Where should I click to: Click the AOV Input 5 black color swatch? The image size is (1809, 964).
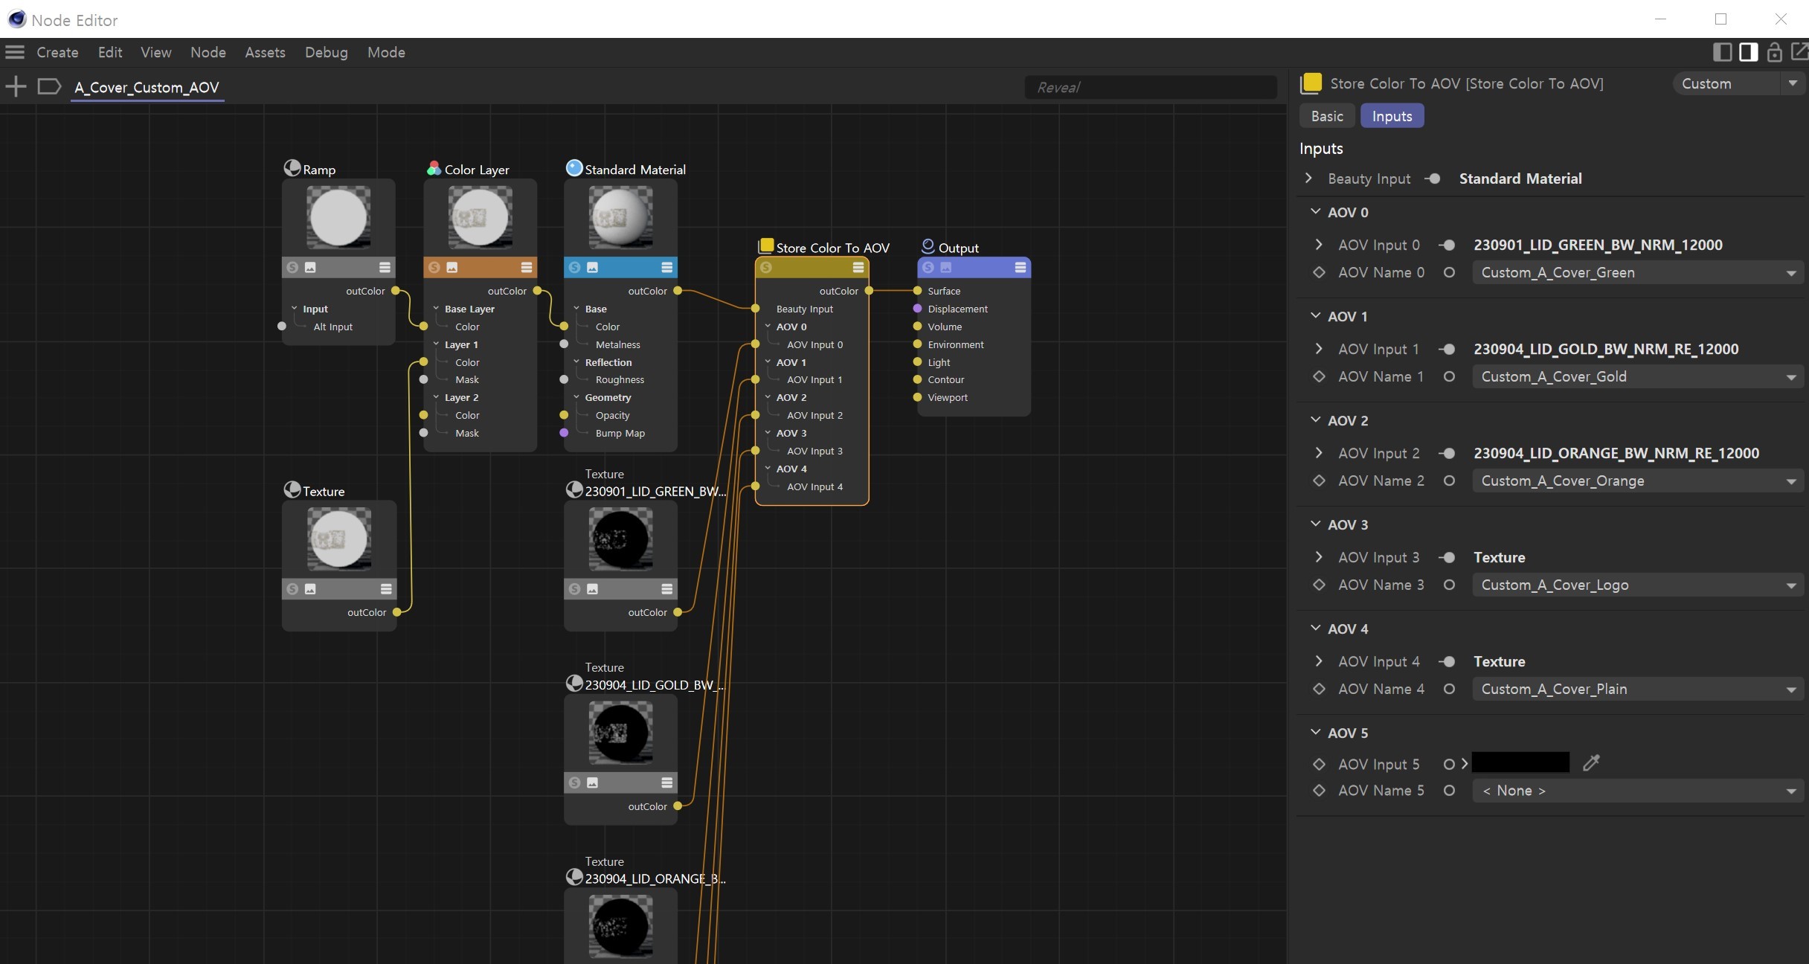(1520, 762)
